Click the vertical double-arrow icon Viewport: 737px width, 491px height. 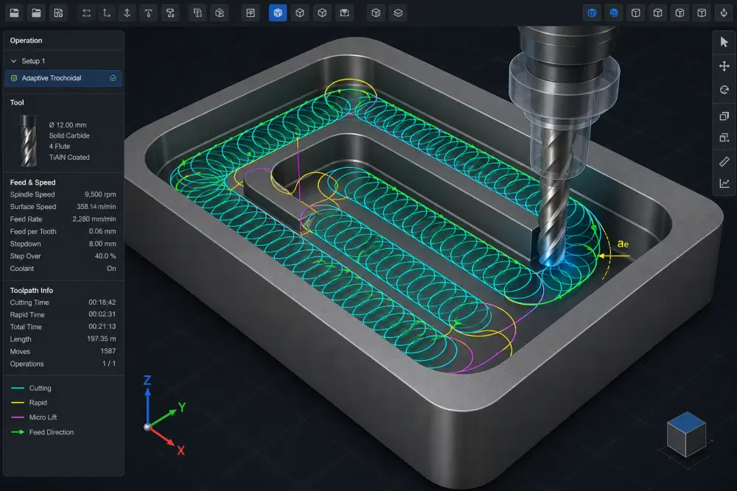[x=127, y=13]
